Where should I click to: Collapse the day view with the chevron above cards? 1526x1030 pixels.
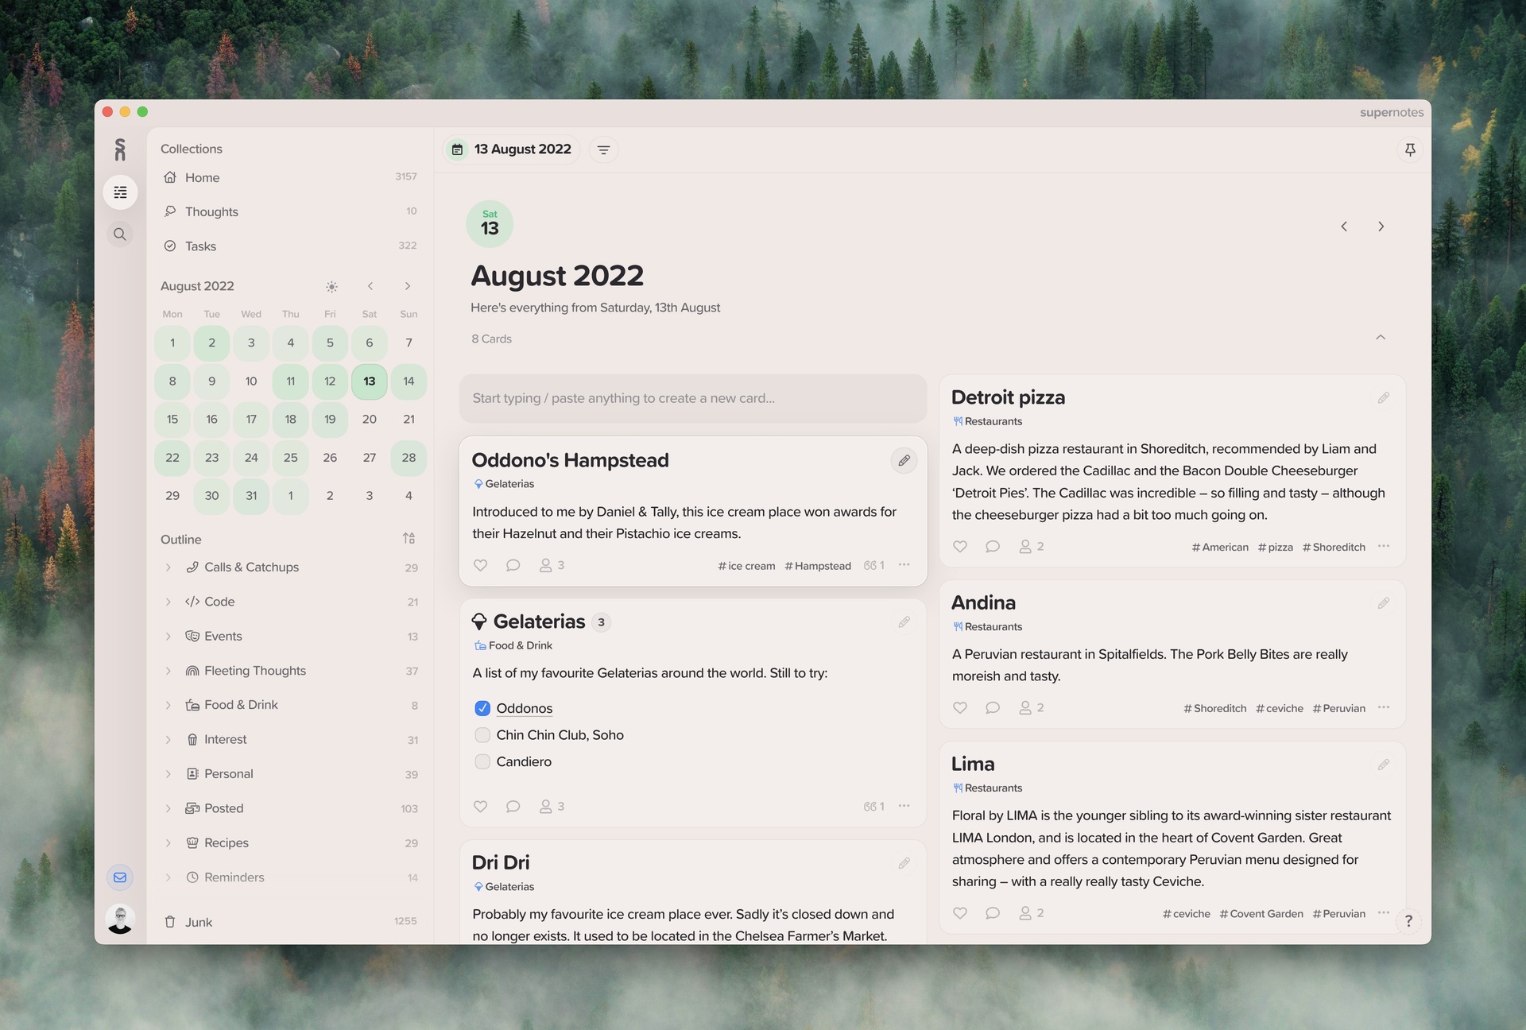click(x=1381, y=338)
